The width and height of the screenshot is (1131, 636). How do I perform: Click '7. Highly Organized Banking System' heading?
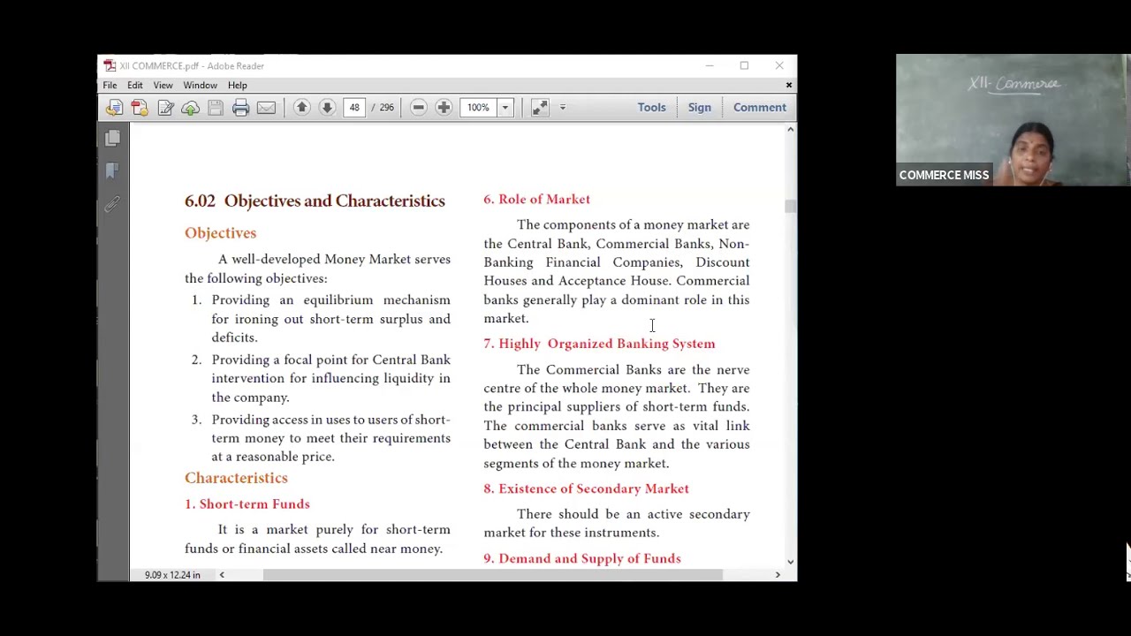(x=599, y=344)
